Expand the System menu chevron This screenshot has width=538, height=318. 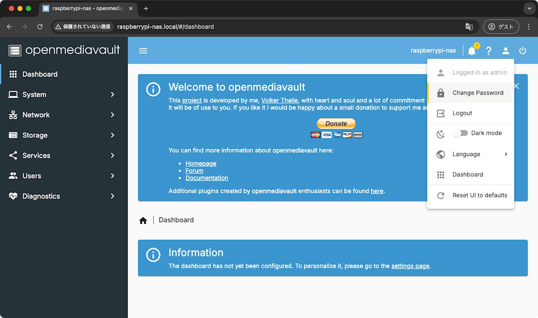pos(113,94)
